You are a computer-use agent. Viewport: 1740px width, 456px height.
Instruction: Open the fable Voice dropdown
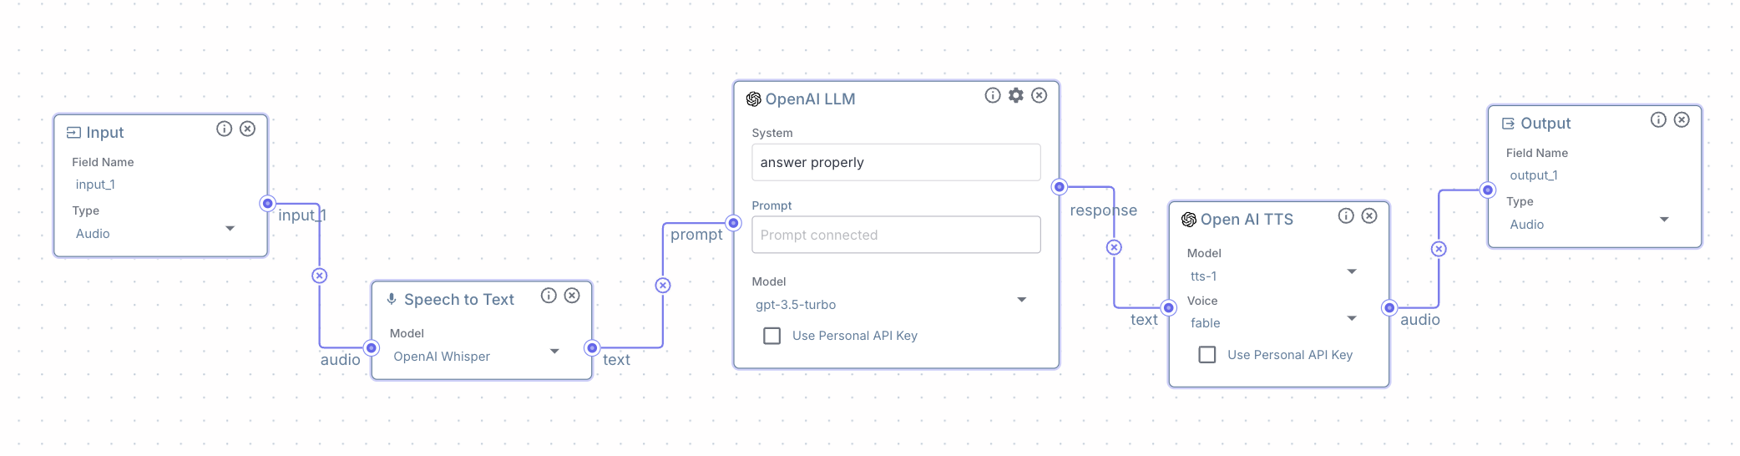click(1275, 323)
